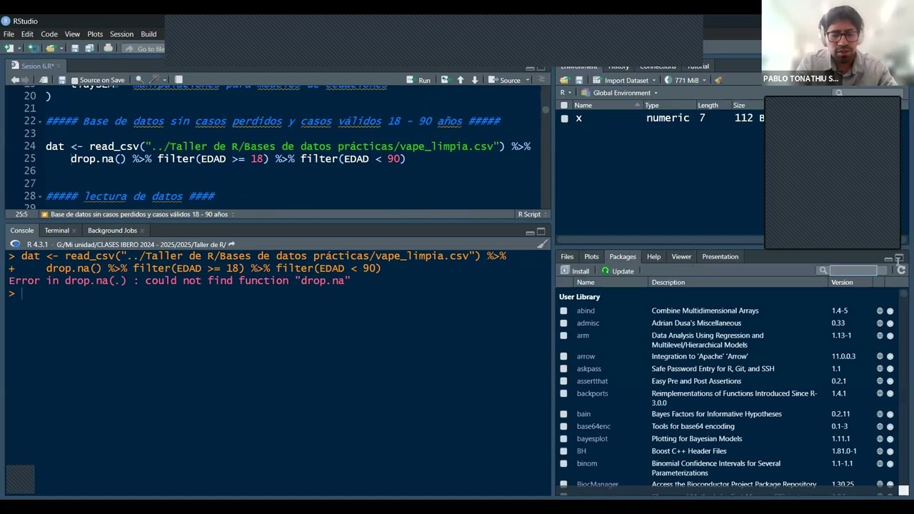
Task: Click the Source button
Action: [x=505, y=80]
